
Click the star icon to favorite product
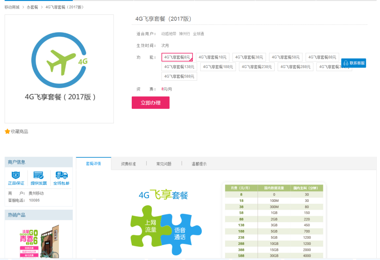[x=7, y=131]
